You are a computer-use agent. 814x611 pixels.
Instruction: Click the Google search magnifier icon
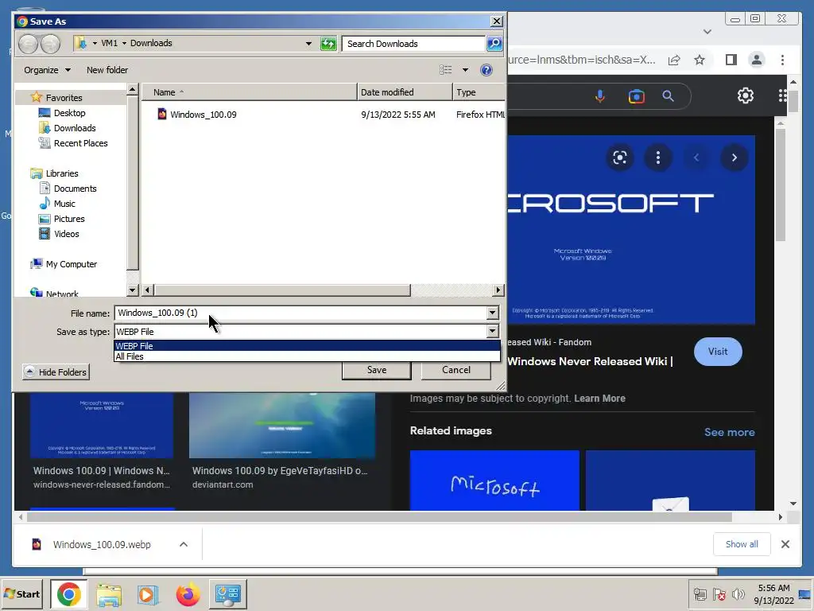pyautogui.click(x=668, y=96)
